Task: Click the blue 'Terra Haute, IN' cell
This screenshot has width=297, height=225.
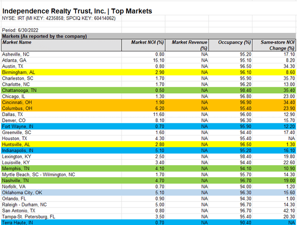Action: click(61, 223)
